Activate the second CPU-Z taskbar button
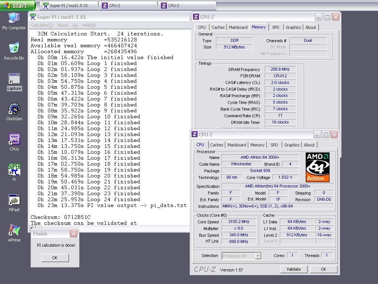 click(187, 6)
